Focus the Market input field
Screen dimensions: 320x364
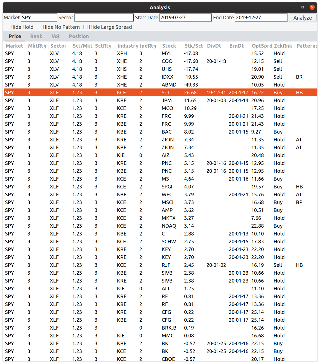pyautogui.click(x=39, y=17)
